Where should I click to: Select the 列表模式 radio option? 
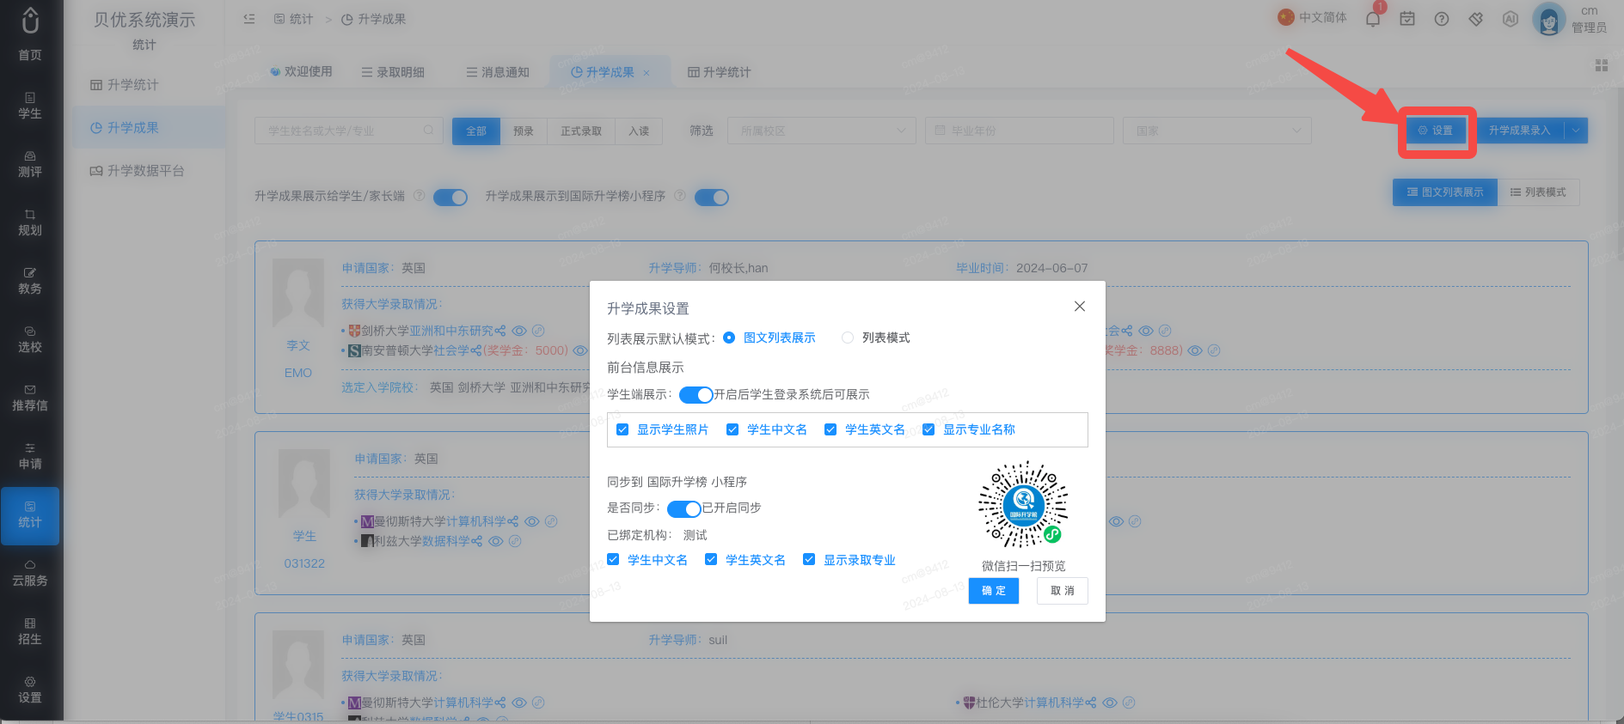click(848, 338)
